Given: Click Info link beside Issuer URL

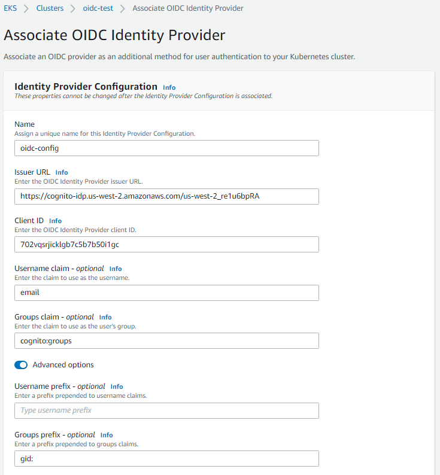Looking at the screenshot, I should point(62,172).
